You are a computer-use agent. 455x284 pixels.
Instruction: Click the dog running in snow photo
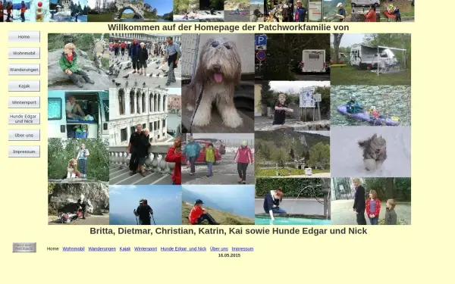tap(371, 151)
